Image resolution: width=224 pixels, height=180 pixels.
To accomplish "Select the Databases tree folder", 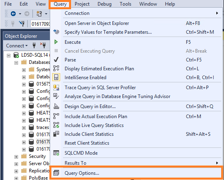I will pos(39,62).
